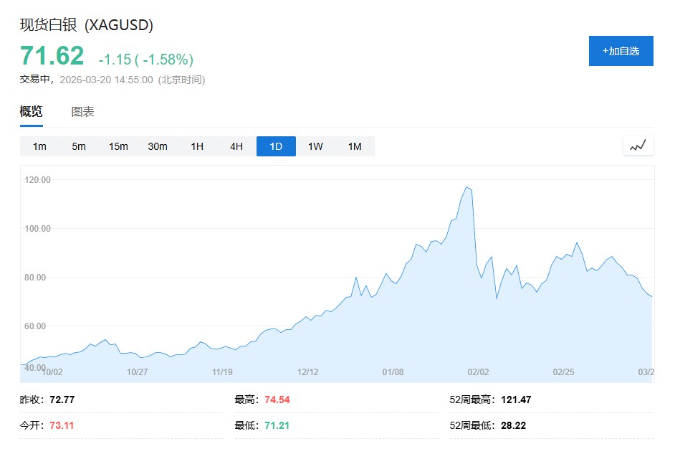Switch chart to 15m interval
The height and width of the screenshot is (449, 675).
click(x=118, y=146)
